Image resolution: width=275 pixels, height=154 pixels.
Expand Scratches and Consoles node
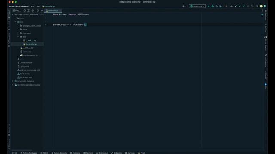pyautogui.click(x=12, y=85)
